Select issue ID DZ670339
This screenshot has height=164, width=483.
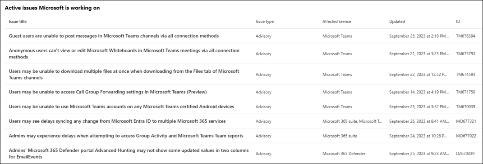pyautogui.click(x=465, y=154)
